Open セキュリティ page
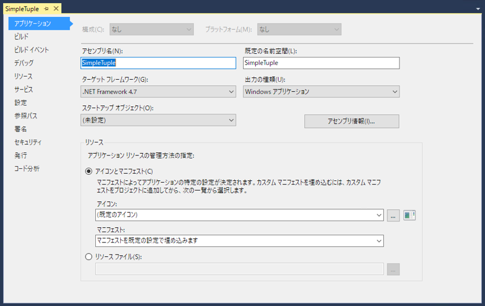 [28, 142]
